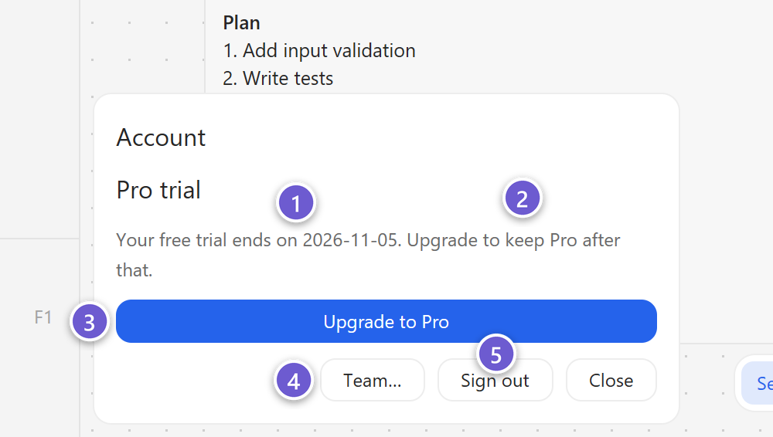
Task: Click 'Your free trial ends on' text
Action: 207,240
